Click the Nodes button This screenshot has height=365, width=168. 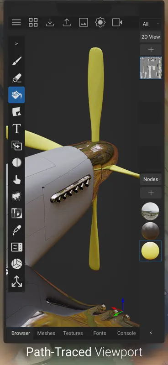pyautogui.click(x=151, y=179)
